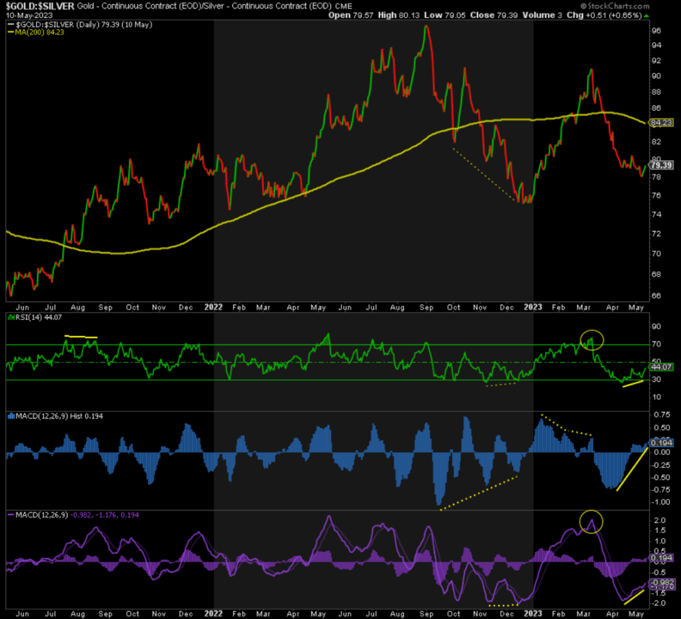Click the green RSI legend icon
Screen dimensions: 681x619
(x=12, y=316)
